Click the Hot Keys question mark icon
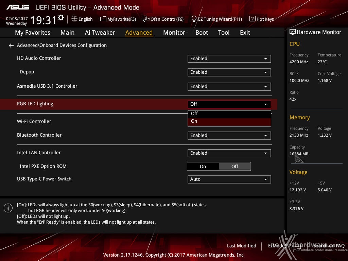The height and width of the screenshot is (261, 348). click(x=253, y=19)
